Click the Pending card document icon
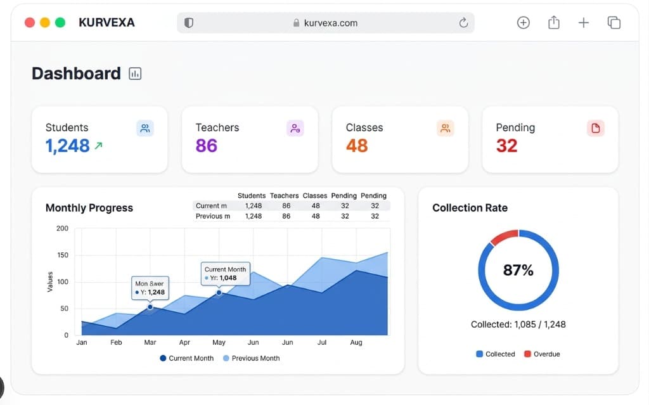This screenshot has height=405, width=649. pyautogui.click(x=596, y=129)
